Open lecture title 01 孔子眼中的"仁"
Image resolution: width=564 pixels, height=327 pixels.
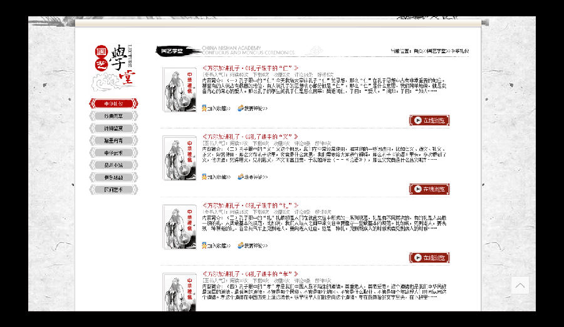point(250,68)
